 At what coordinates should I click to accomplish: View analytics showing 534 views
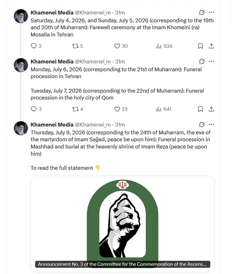coord(164,46)
